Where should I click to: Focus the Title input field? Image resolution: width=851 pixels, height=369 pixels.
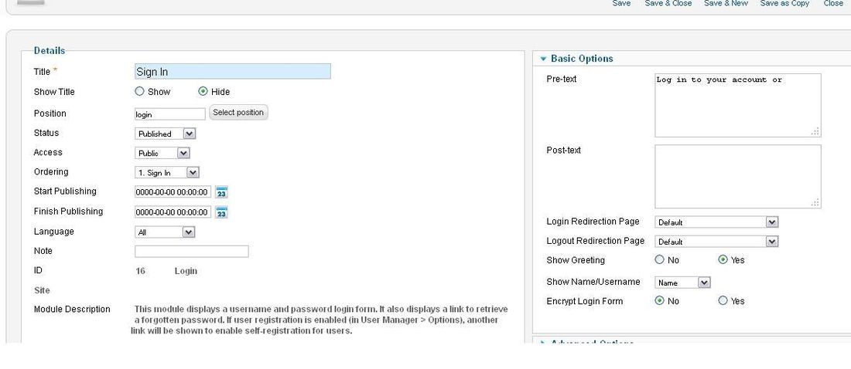232,72
